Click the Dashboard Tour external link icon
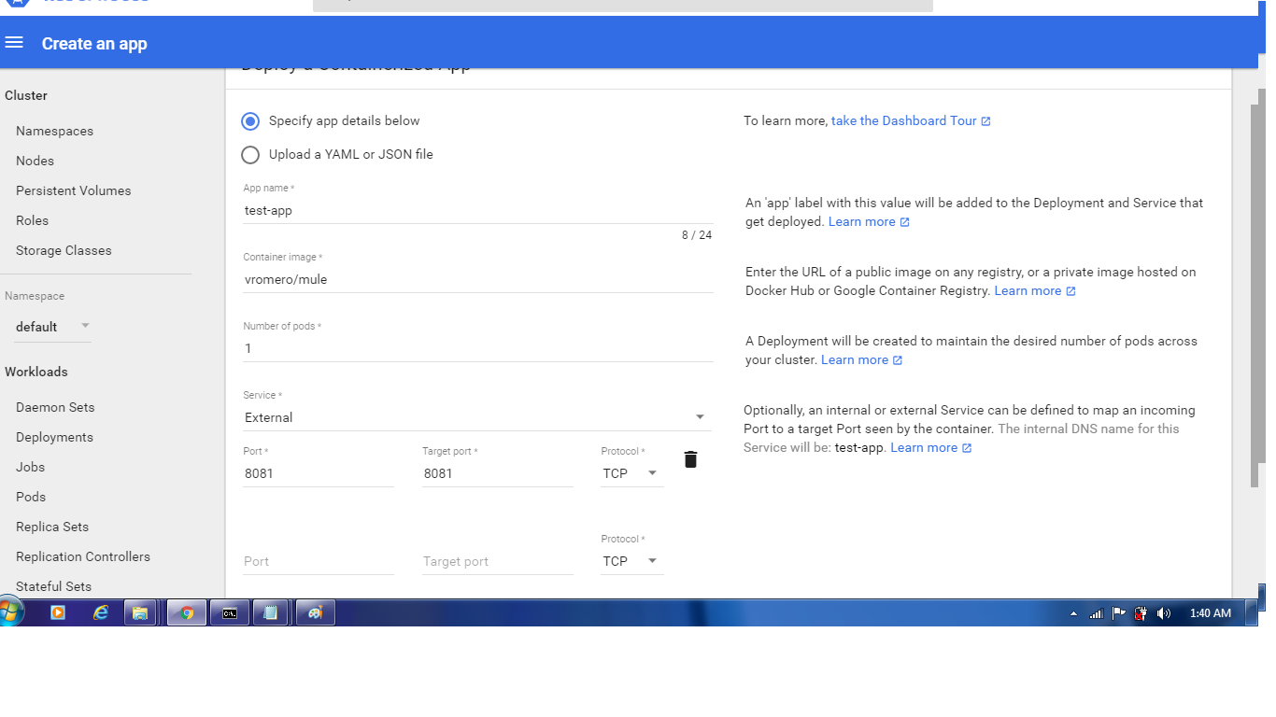This screenshot has width=1276, height=717. pyautogui.click(x=985, y=121)
